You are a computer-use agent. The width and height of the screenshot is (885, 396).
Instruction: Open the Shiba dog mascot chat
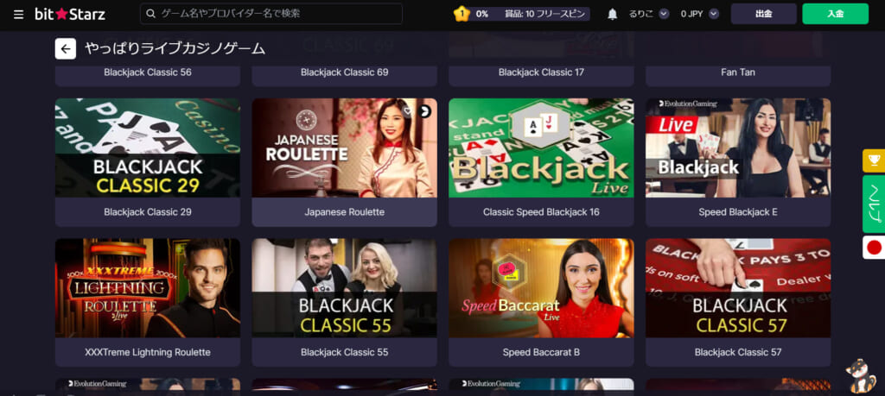pyautogui.click(x=860, y=375)
